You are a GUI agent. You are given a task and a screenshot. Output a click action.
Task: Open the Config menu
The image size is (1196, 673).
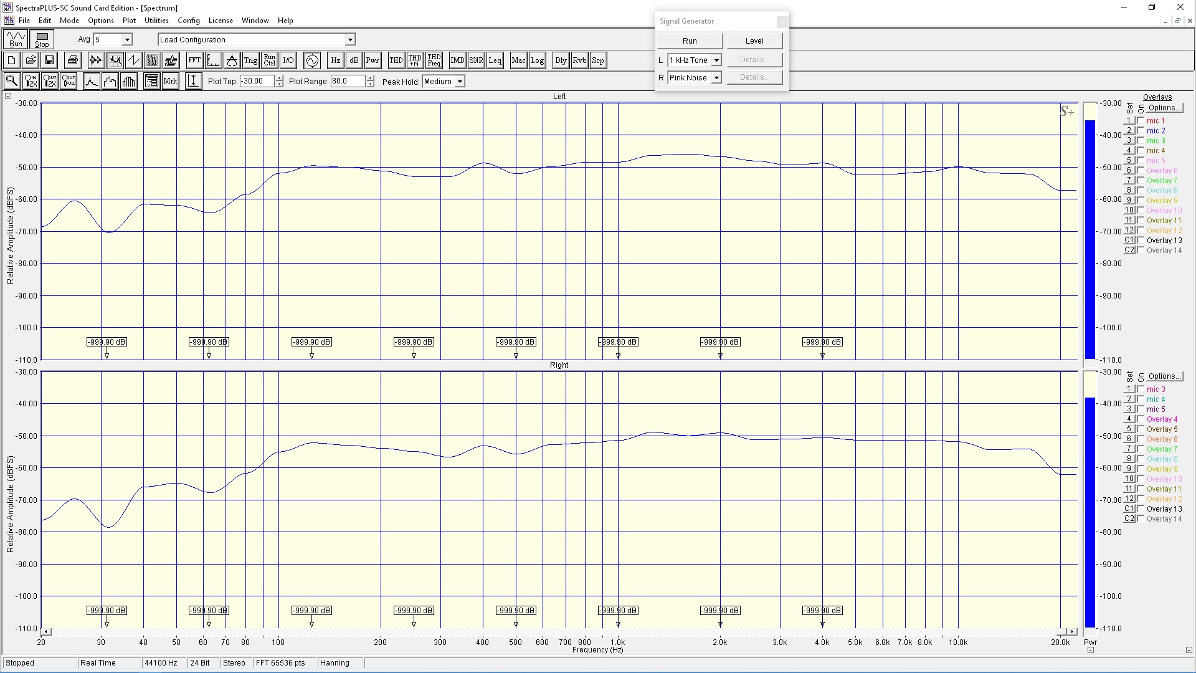pos(188,21)
